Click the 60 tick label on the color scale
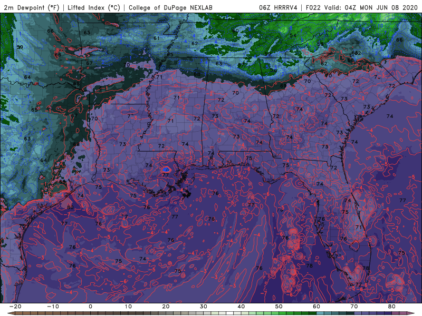The width and height of the screenshot is (422, 316). (x=316, y=307)
